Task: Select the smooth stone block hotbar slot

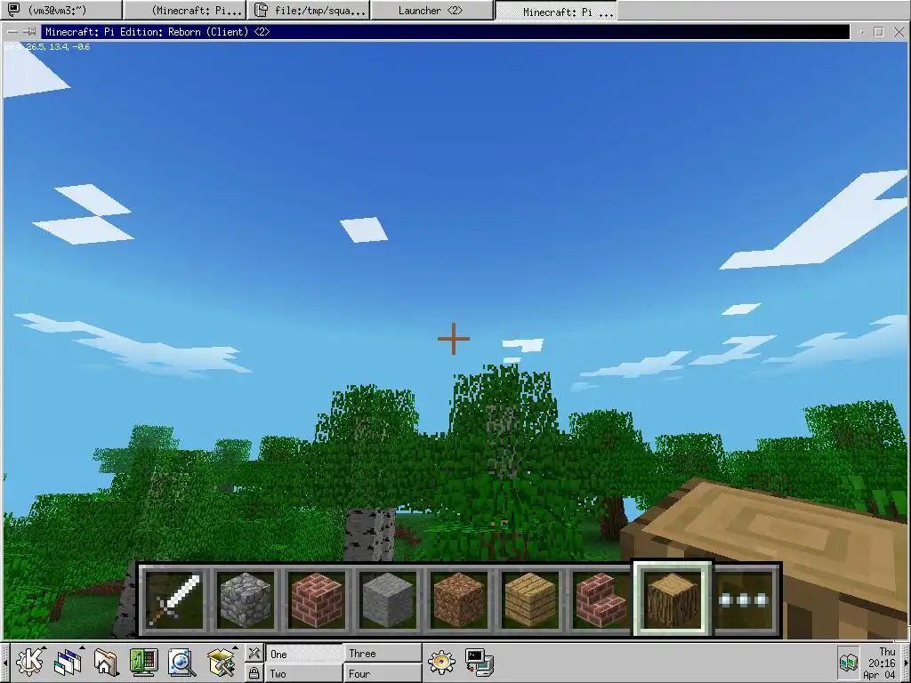Action: [x=388, y=599]
